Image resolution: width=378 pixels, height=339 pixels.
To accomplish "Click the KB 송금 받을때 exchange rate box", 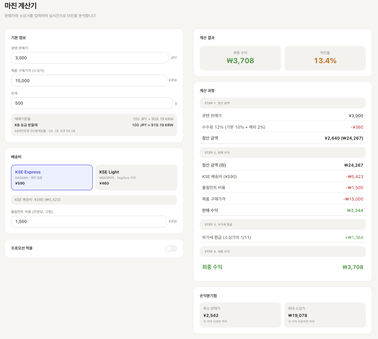I will (x=94, y=125).
